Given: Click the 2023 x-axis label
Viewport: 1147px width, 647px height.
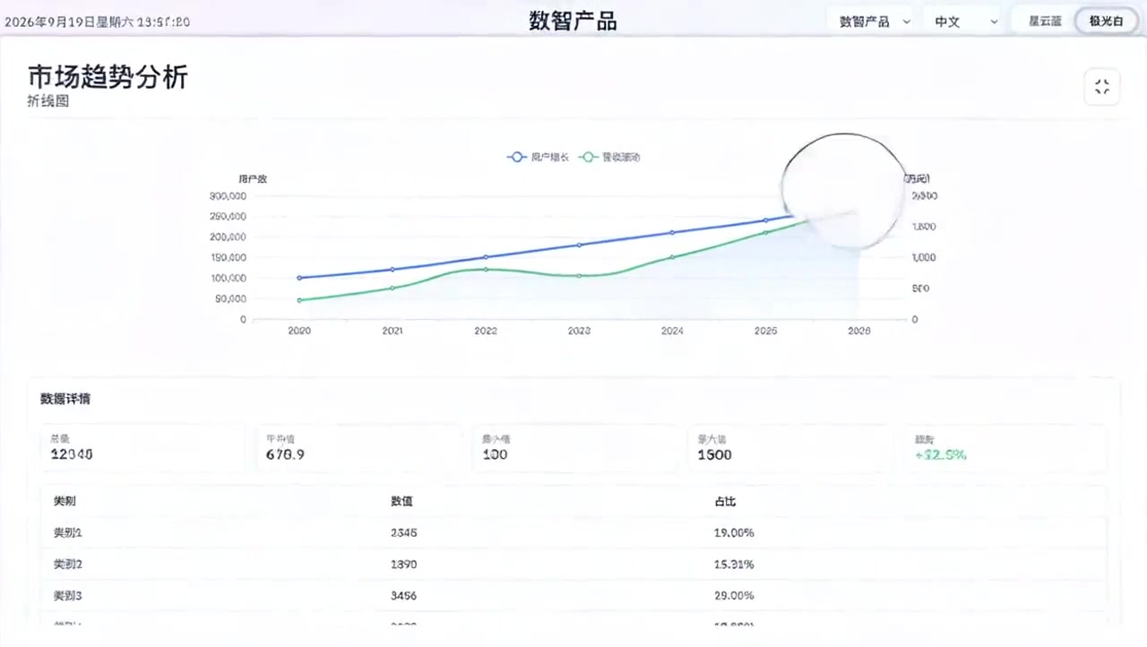Looking at the screenshot, I should click(x=579, y=331).
